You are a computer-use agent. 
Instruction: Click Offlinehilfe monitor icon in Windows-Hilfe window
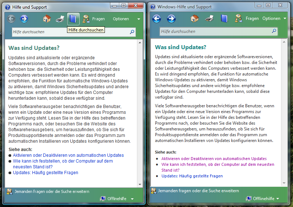click(249, 199)
